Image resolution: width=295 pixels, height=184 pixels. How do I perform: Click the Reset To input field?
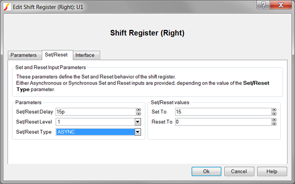(x=223, y=122)
